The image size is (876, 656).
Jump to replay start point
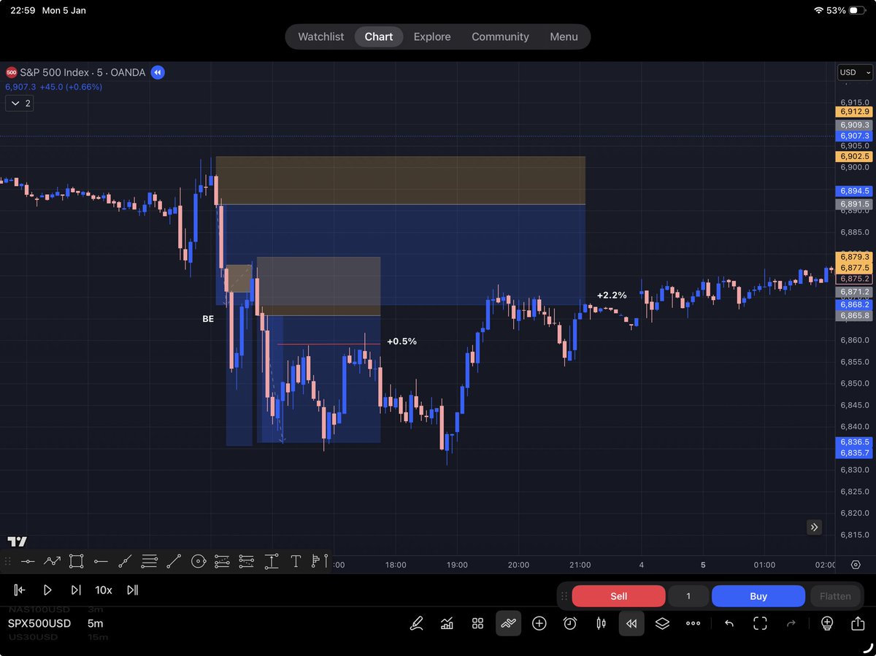point(20,590)
